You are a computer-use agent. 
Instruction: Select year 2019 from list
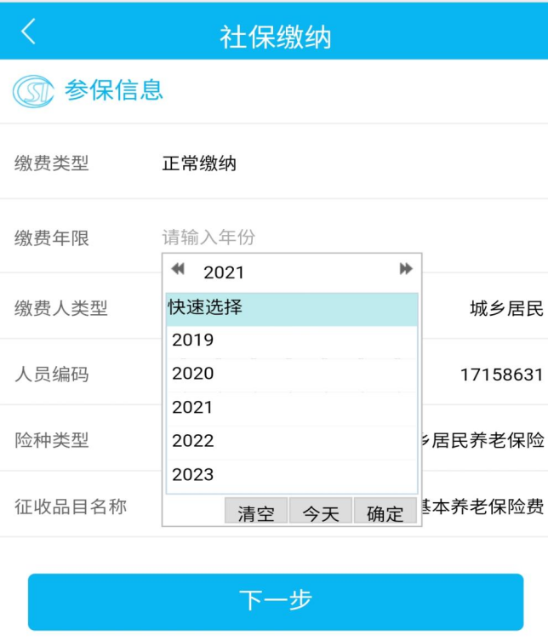292,341
